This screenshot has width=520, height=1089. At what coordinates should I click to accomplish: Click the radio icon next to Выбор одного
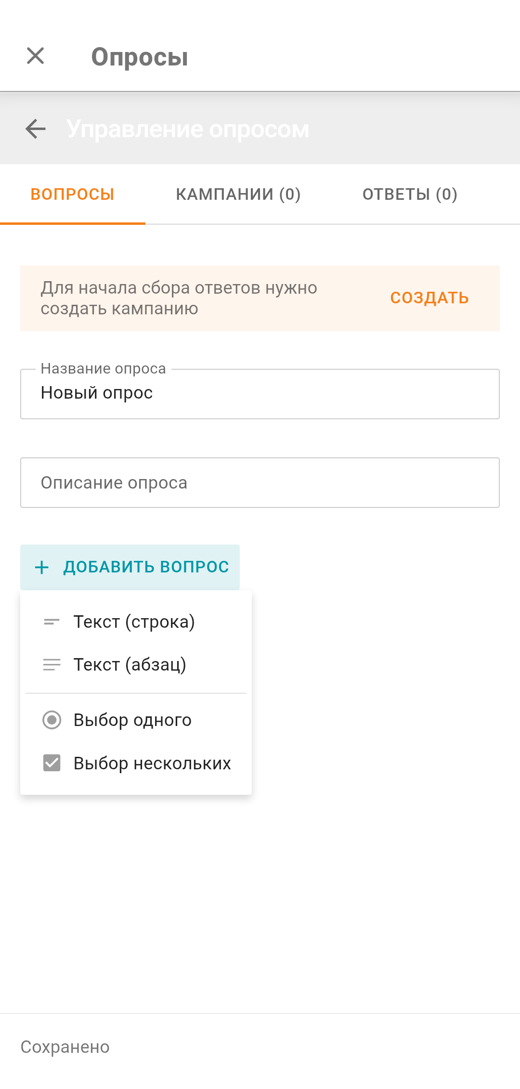coord(52,720)
